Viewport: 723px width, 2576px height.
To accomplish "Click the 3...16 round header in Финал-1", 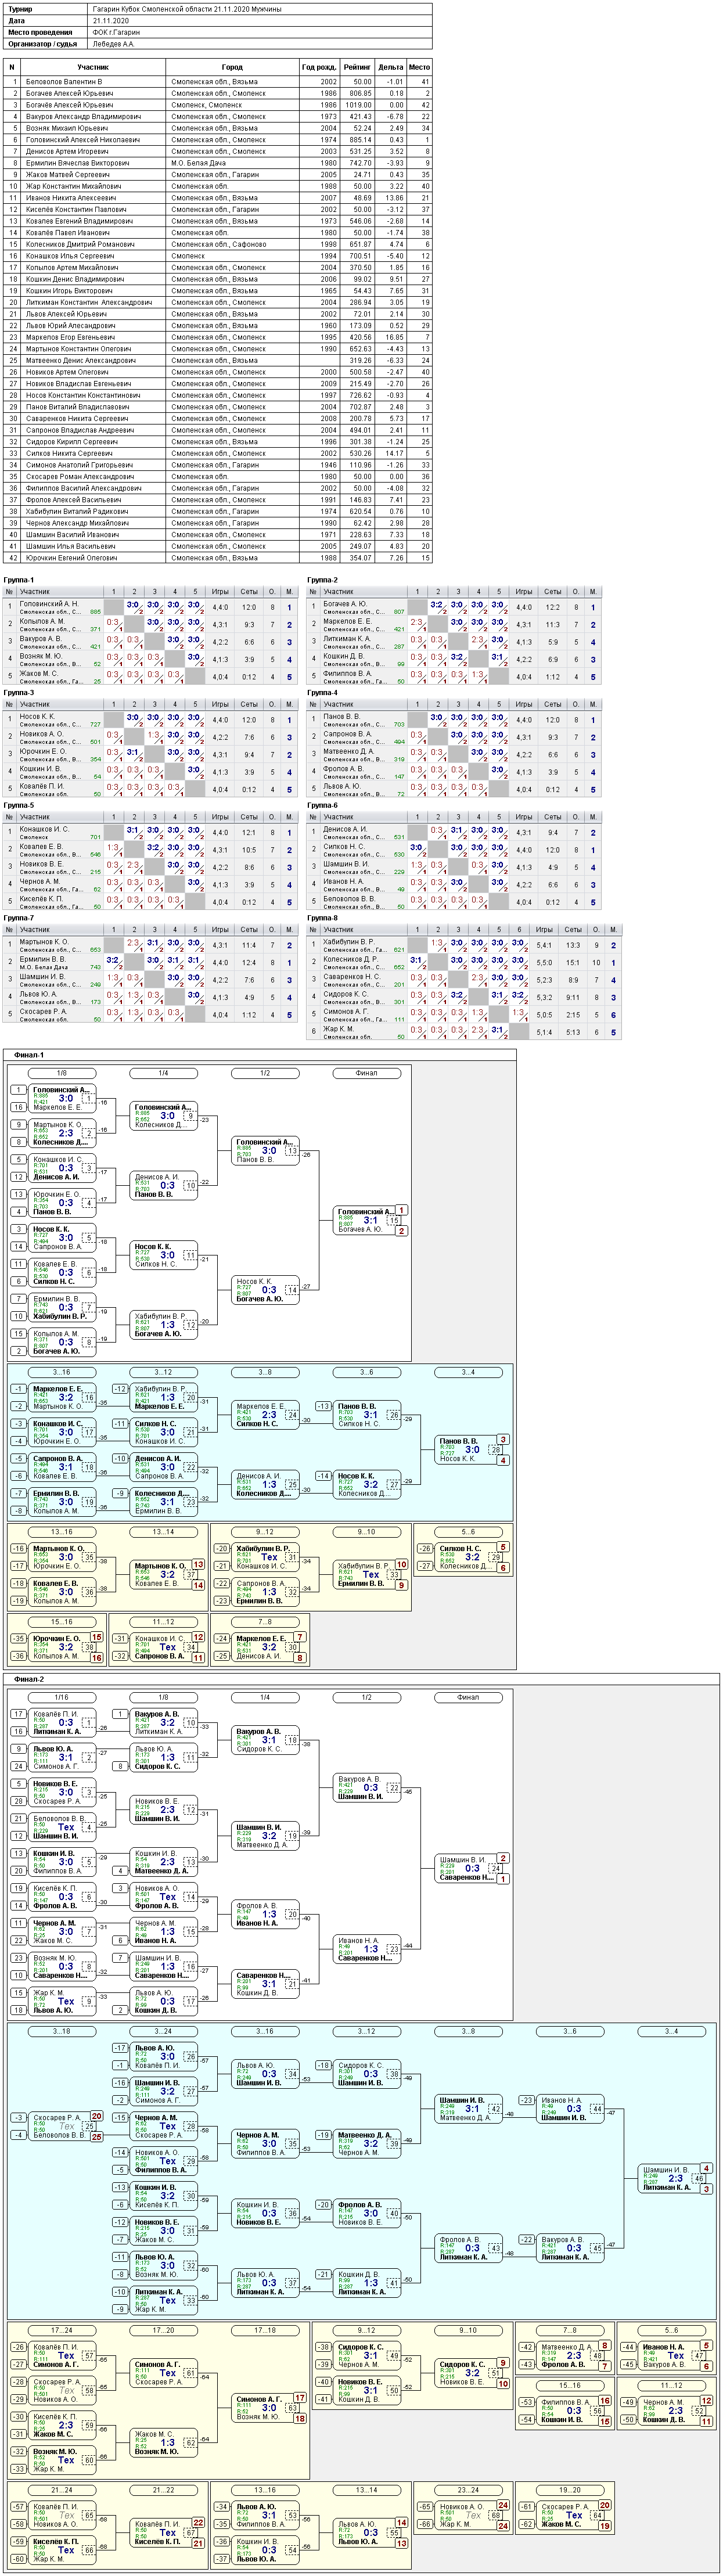I will click(62, 1372).
